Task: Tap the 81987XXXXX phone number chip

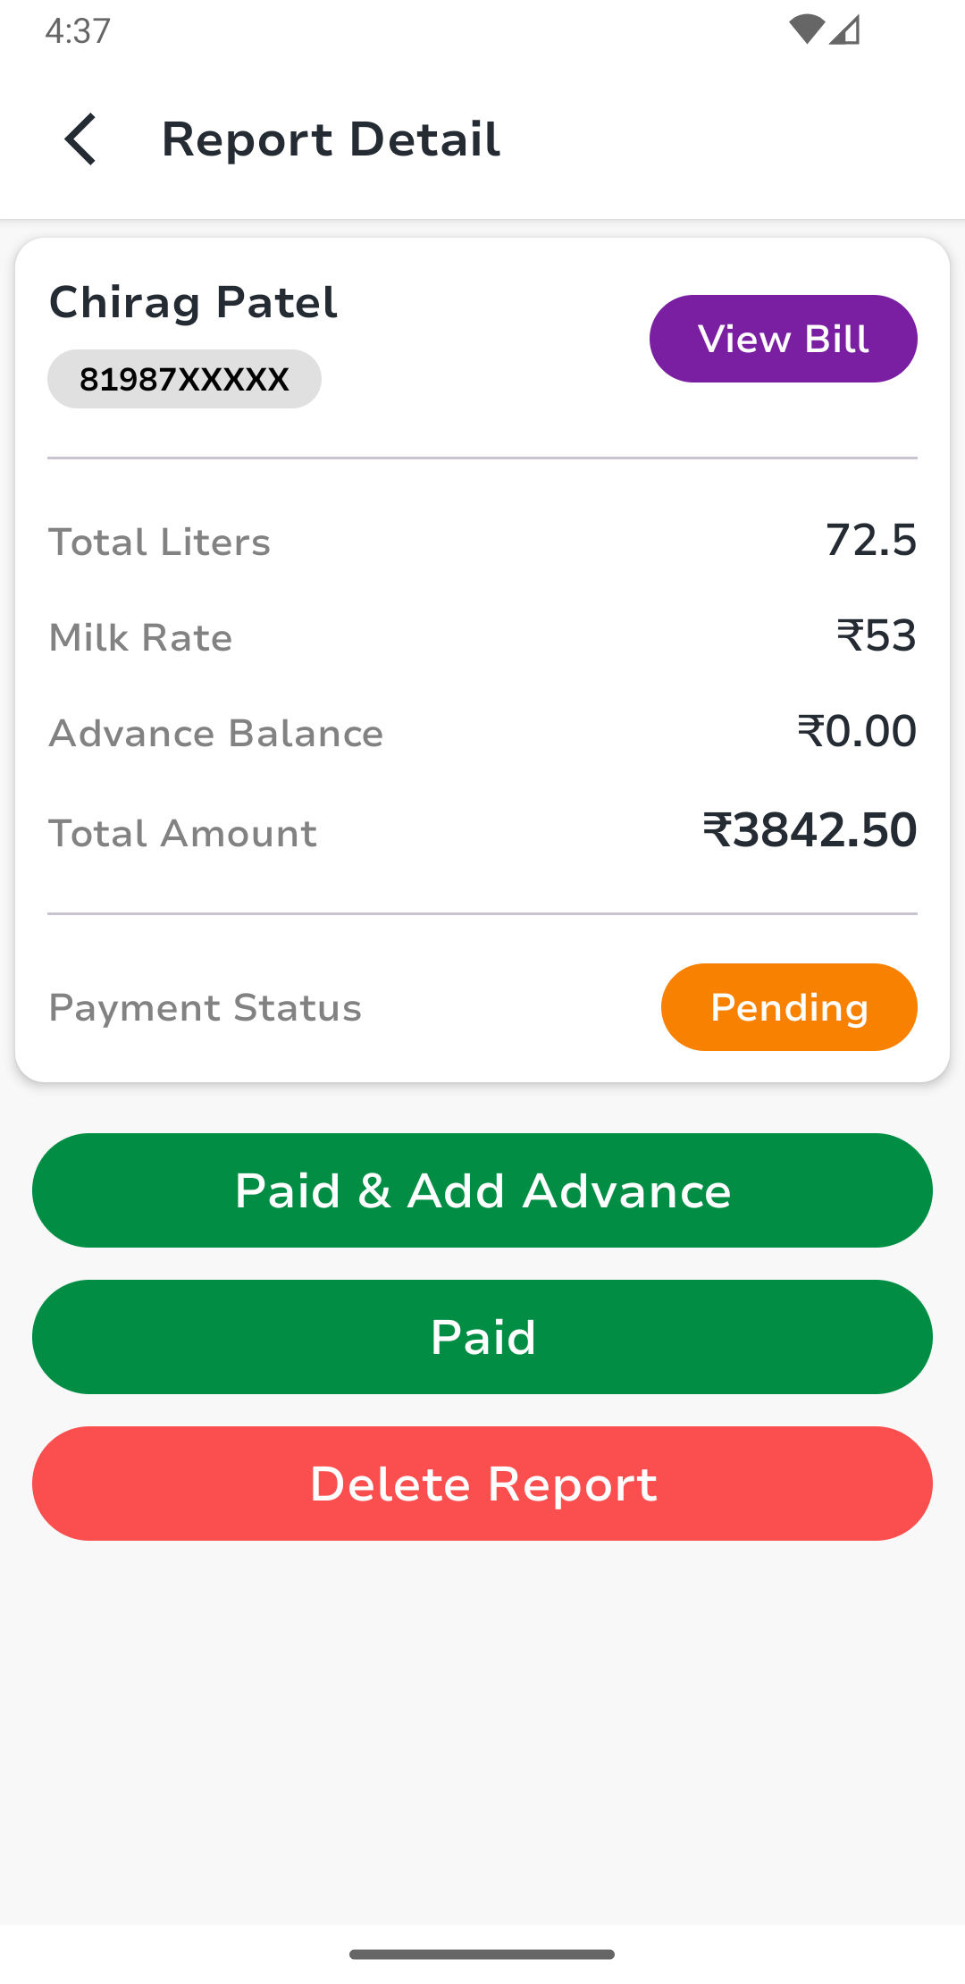Action: (184, 379)
